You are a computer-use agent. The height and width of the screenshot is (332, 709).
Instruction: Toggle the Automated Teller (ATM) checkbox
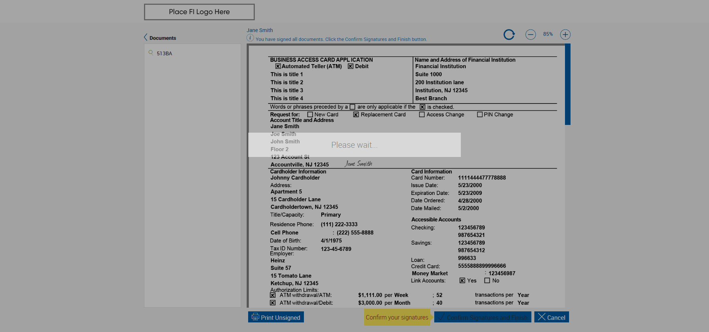(x=278, y=66)
